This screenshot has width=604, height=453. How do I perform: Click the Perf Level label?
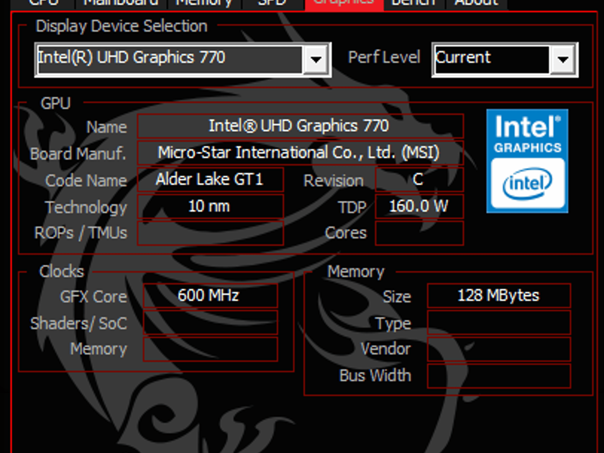click(384, 57)
